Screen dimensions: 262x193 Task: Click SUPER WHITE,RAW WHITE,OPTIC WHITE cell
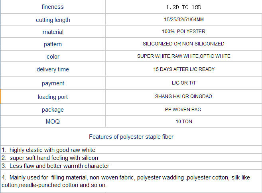point(183,56)
